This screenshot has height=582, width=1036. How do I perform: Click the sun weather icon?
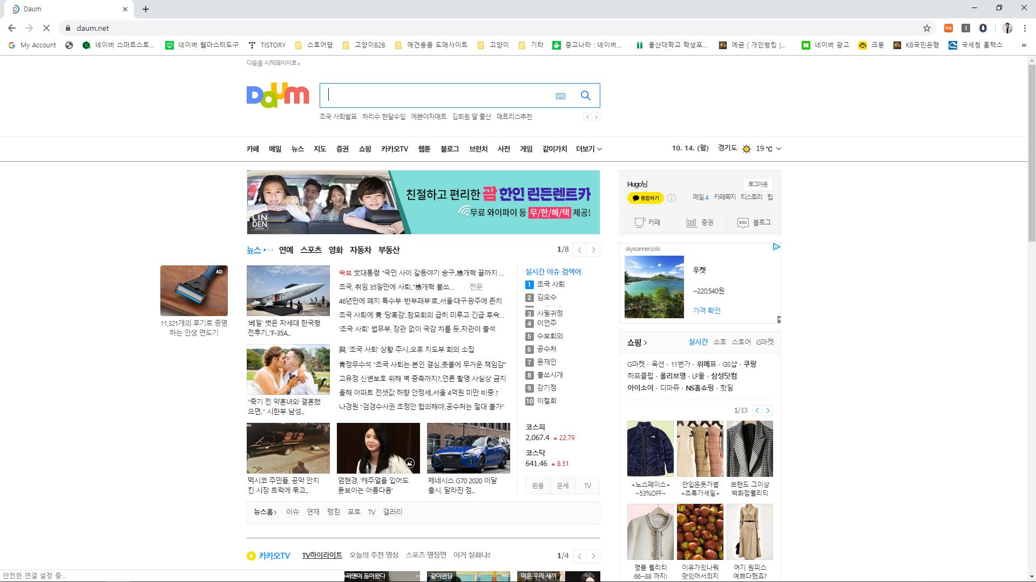pos(747,149)
